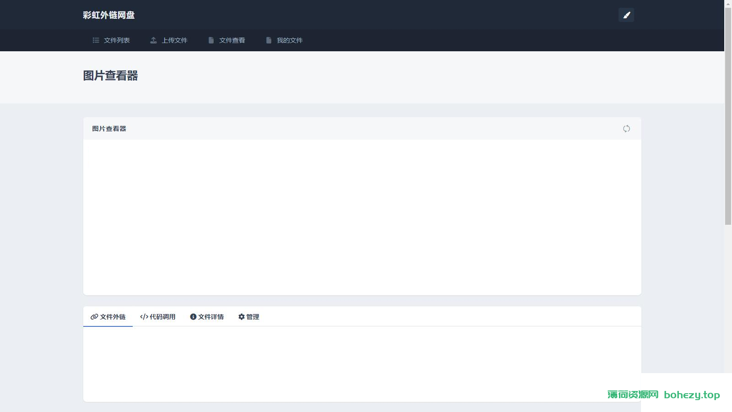The width and height of the screenshot is (732, 412).
Task: Click the chain link icon on 文件外链 tab
Action: tap(94, 317)
